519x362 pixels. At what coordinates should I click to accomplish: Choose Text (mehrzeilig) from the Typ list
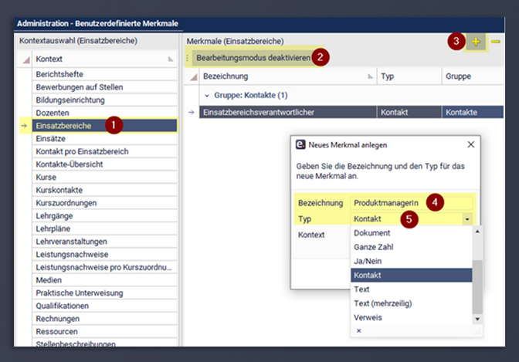[381, 303]
